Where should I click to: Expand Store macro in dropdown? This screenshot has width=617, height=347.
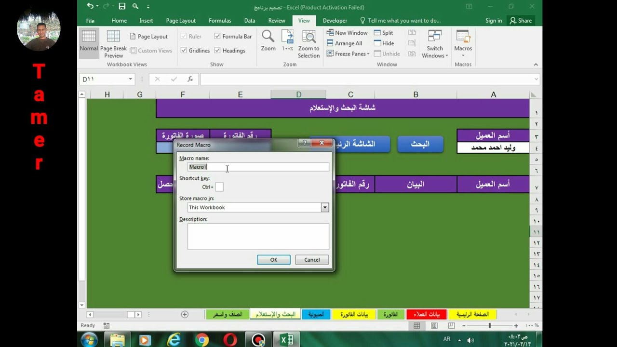tap(325, 207)
